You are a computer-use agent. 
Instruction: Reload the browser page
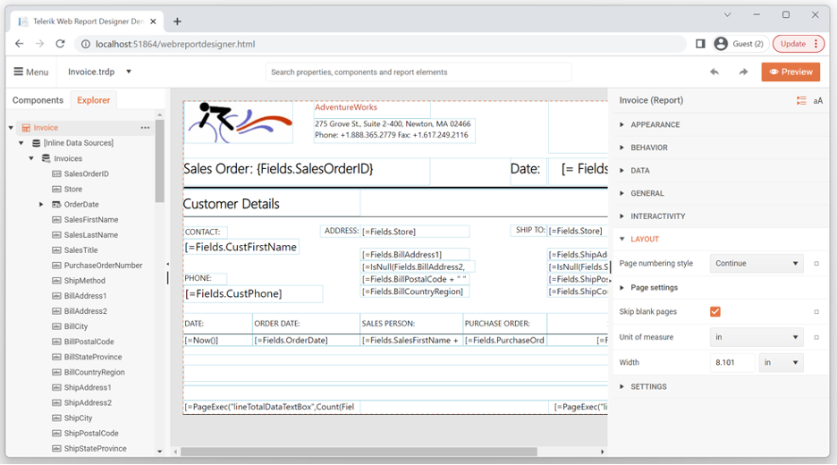coord(60,44)
